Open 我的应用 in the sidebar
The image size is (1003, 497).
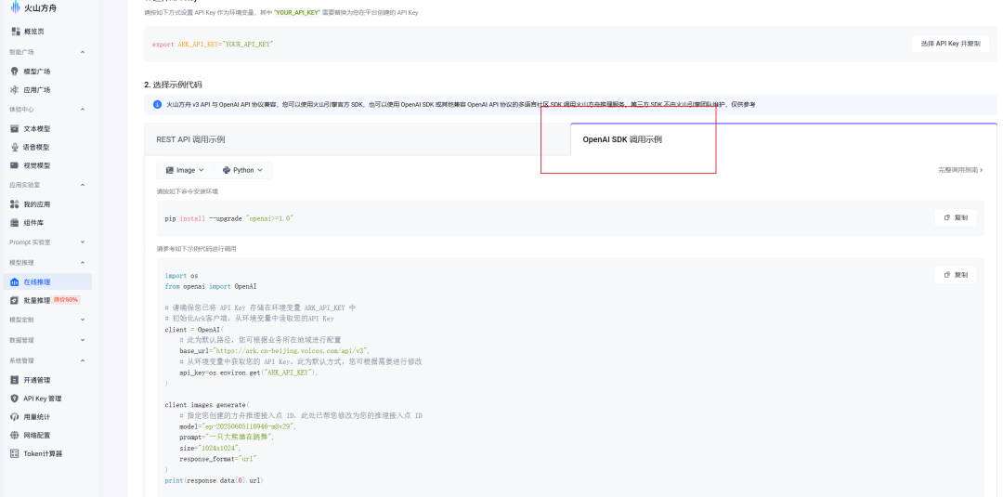[x=36, y=204]
